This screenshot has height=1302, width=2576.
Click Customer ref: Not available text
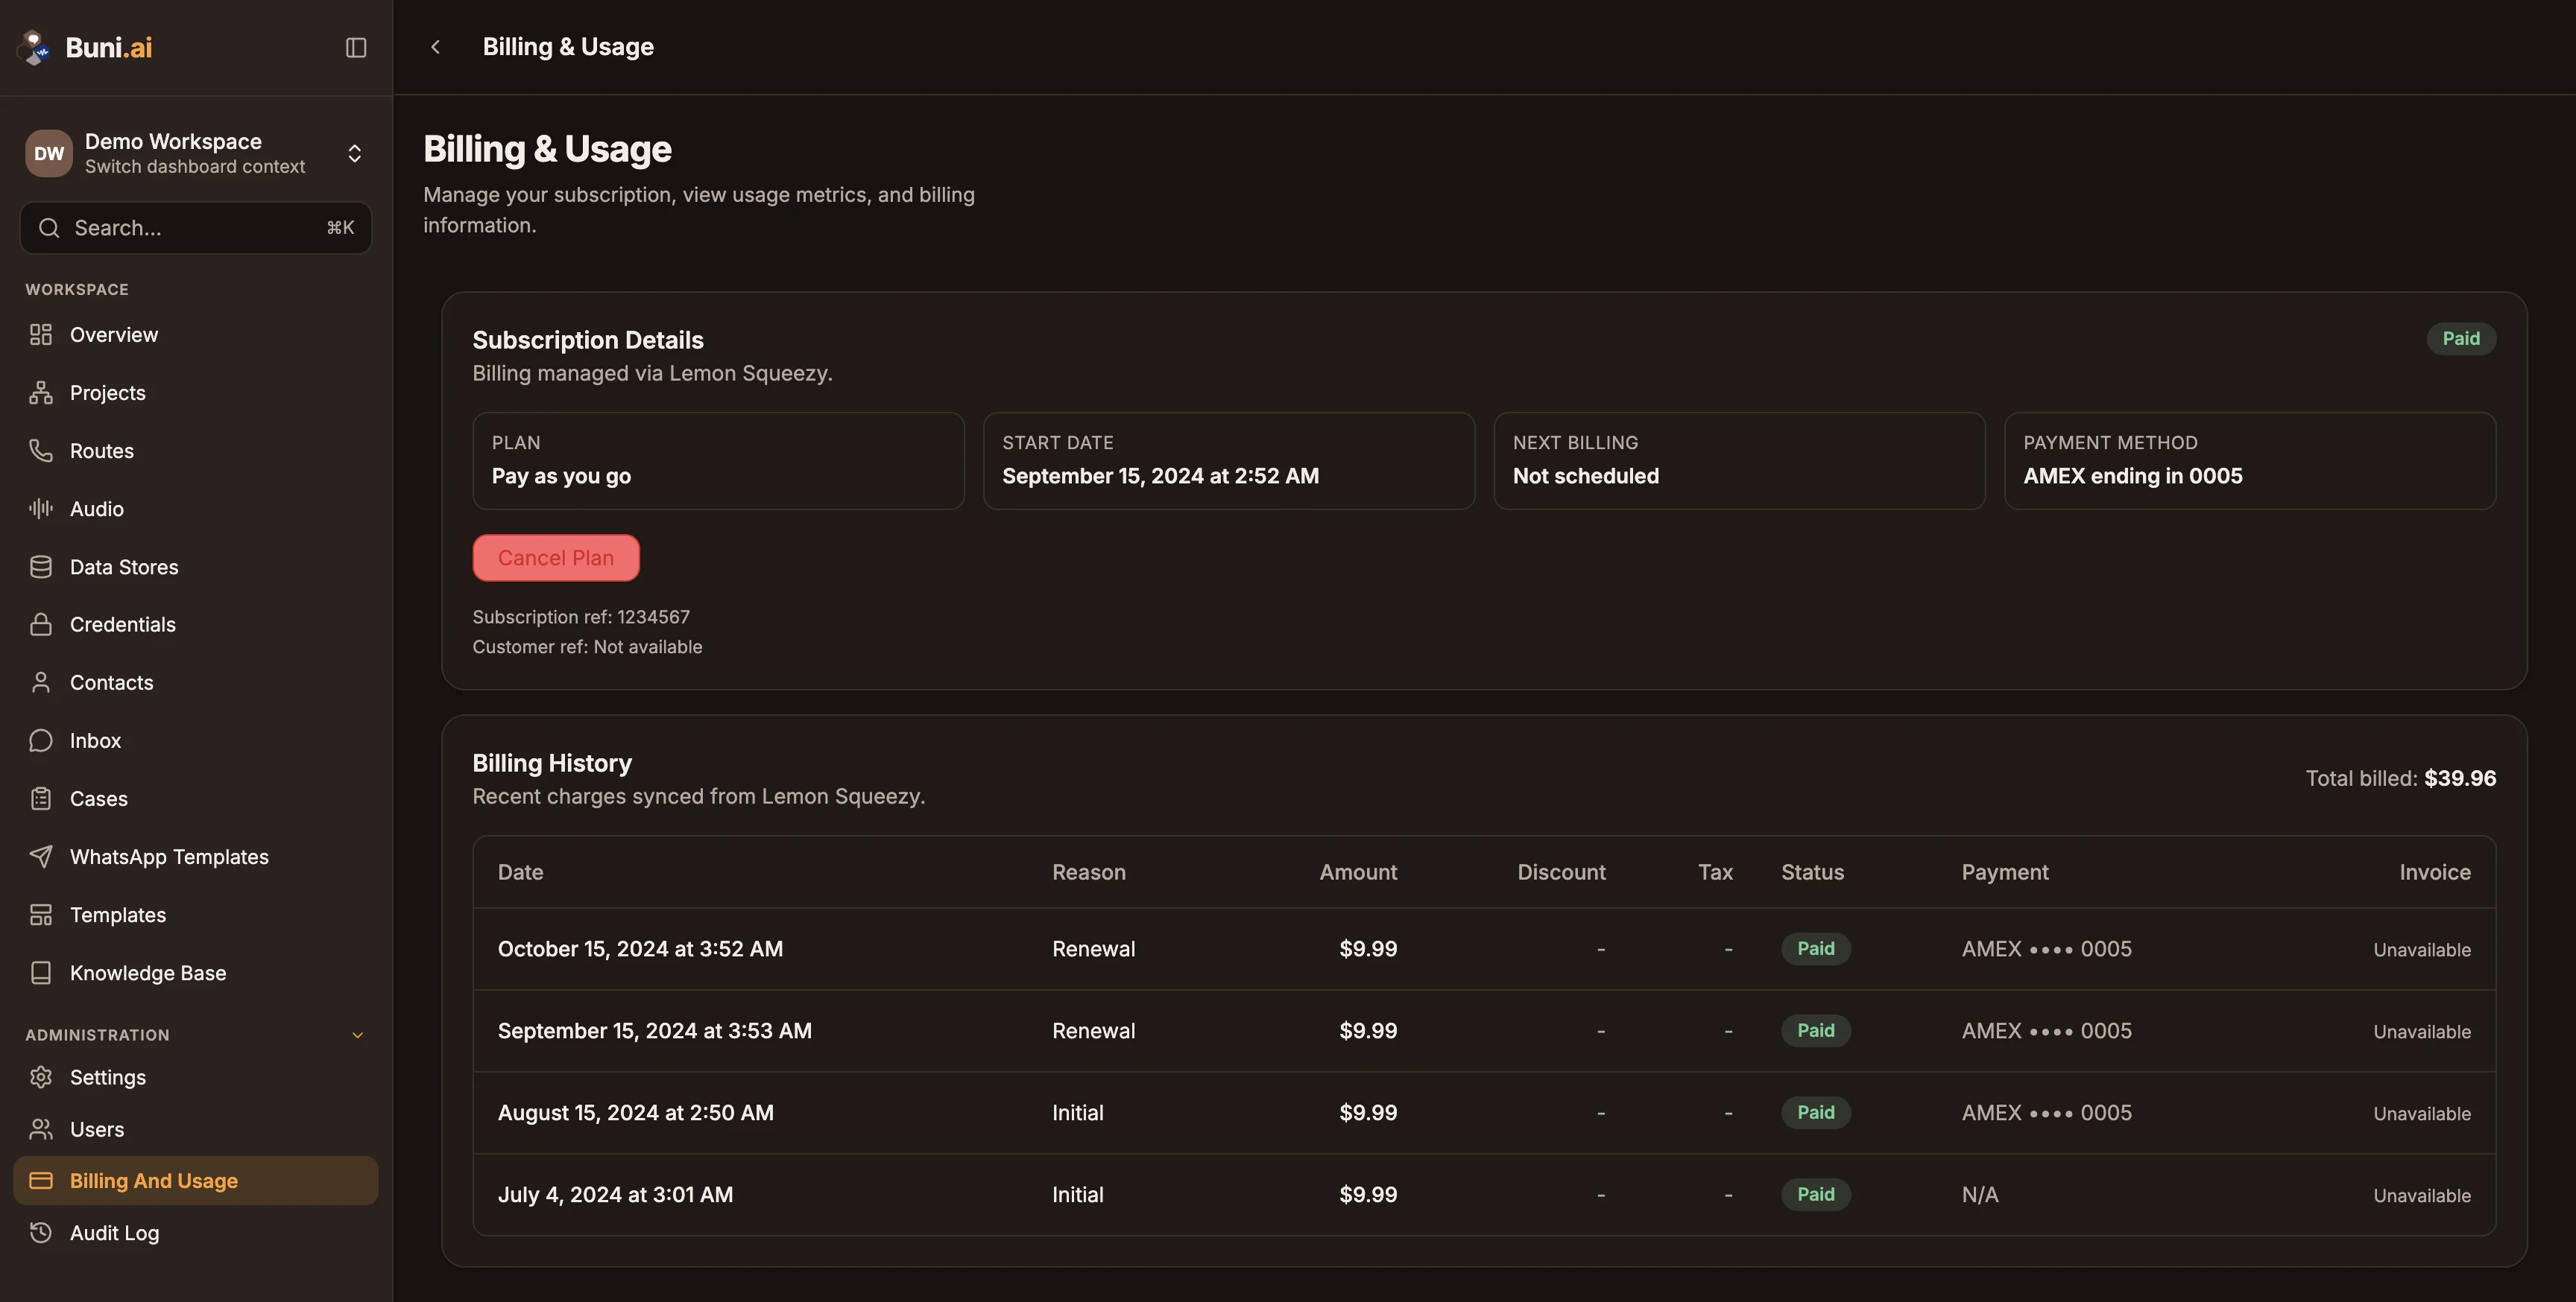pyautogui.click(x=587, y=647)
